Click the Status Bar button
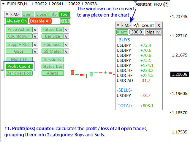Image resolution: width=190 pixels, height=142 pixels. 53,66
